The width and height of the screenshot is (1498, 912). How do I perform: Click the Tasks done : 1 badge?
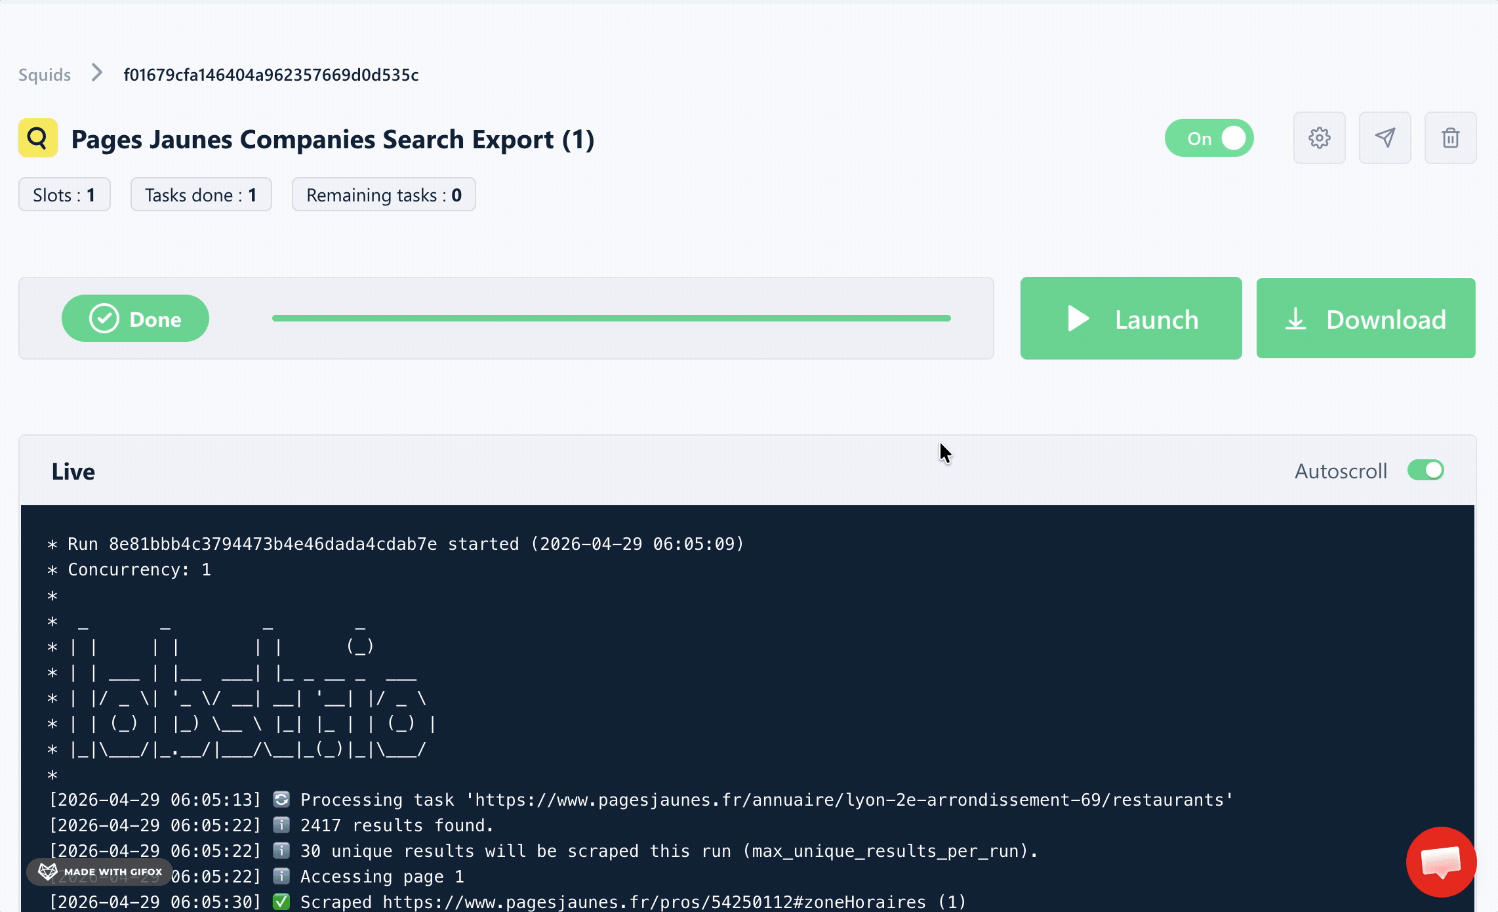point(201,195)
